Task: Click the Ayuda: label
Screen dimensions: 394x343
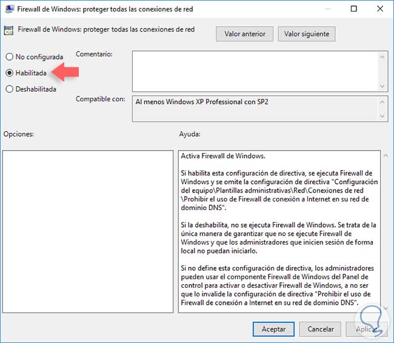Action: click(x=190, y=134)
